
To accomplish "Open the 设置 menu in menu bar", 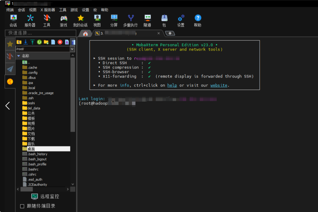I will [85, 10].
